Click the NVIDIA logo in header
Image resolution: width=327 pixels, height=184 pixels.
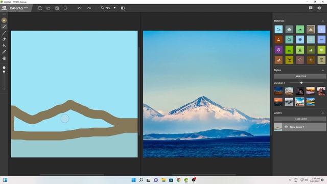coord(4,8)
